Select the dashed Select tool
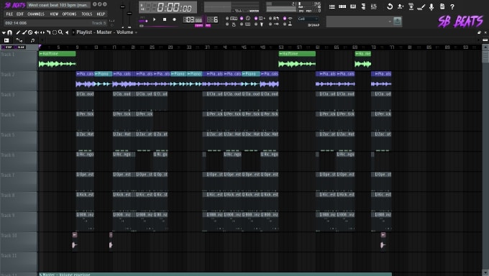Viewport: 489px width, 276px height. (x=55, y=32)
